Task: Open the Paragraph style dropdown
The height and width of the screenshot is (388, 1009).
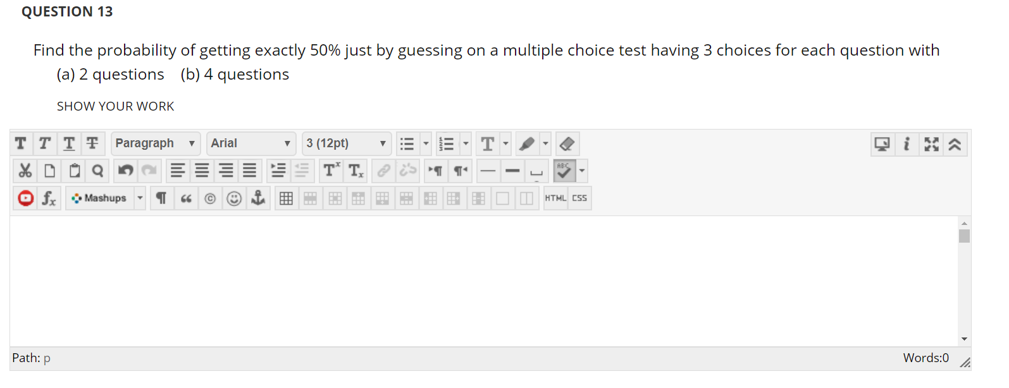Action: 155,143
